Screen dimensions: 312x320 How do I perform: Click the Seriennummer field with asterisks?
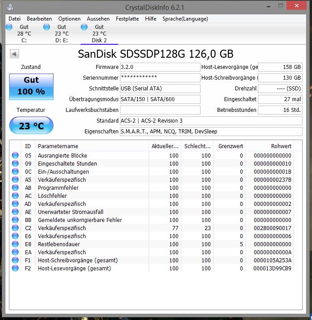coord(160,78)
